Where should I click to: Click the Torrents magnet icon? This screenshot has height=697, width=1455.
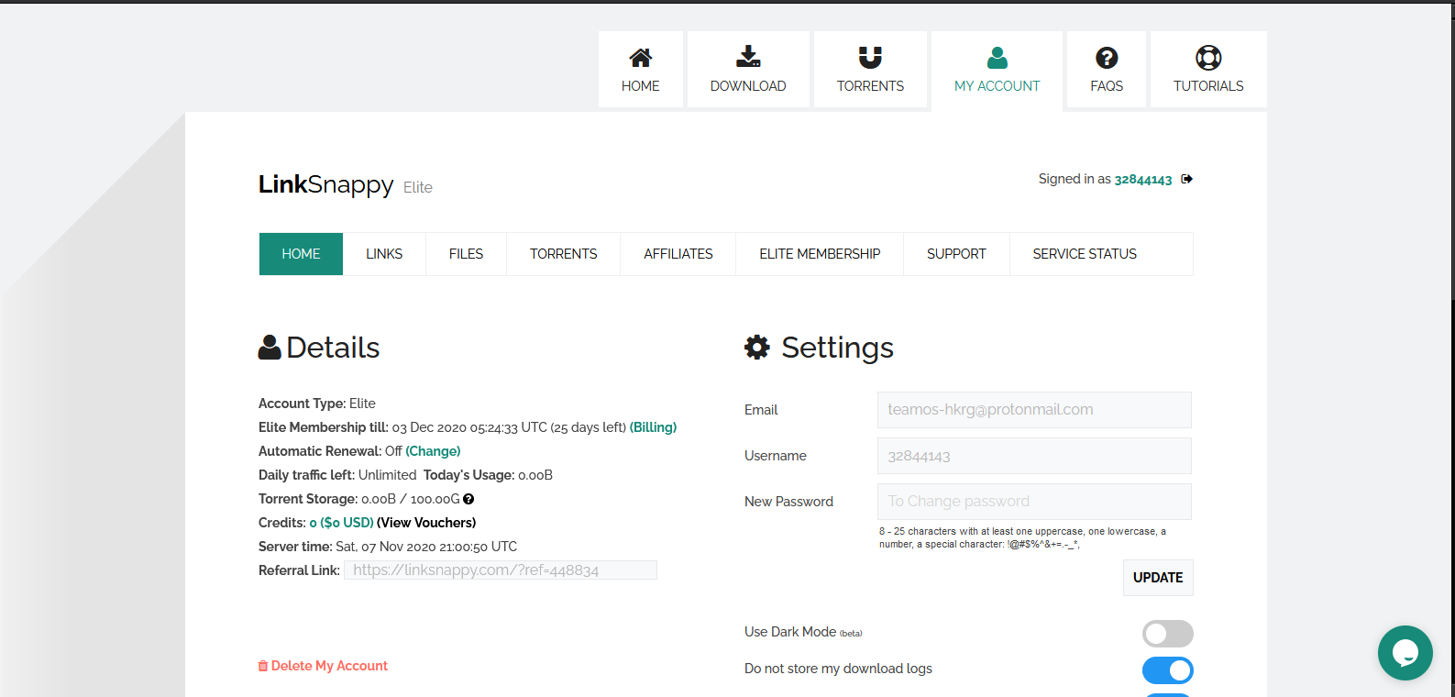(x=870, y=58)
